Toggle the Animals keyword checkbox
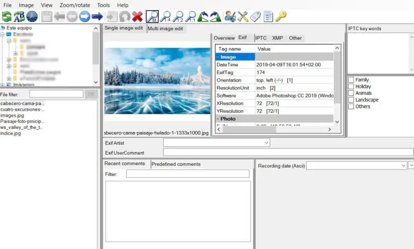This screenshot has width=414, height=249. pos(351,93)
